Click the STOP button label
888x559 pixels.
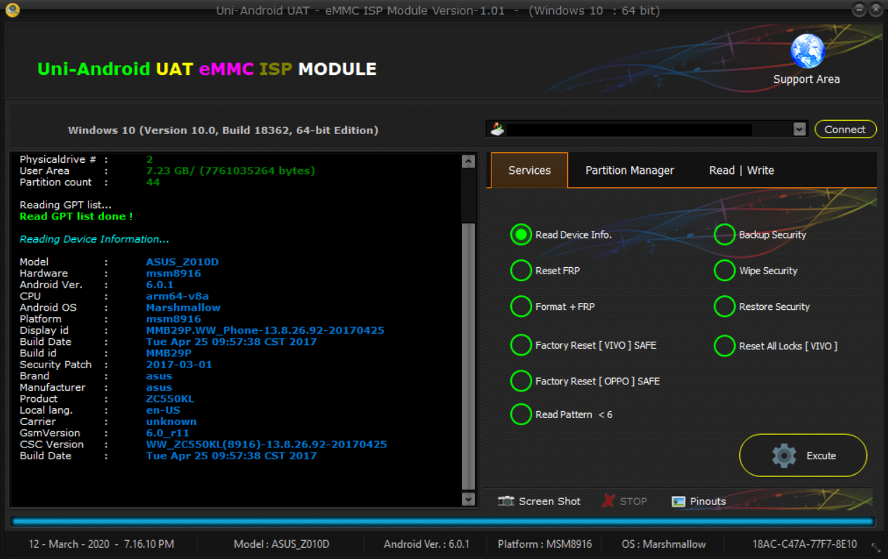[633, 501]
